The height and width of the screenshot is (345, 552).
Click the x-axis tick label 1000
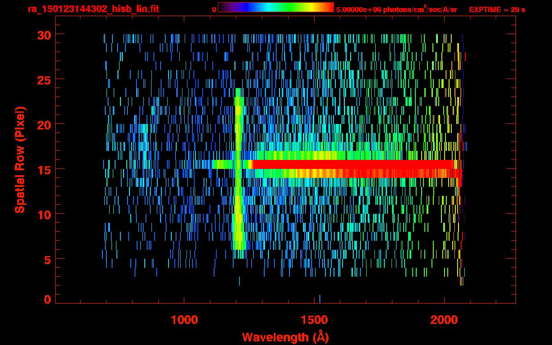[x=184, y=320]
